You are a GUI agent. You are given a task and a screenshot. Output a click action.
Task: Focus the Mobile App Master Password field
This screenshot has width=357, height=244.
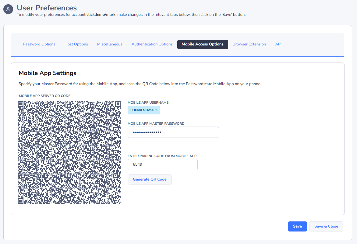173,132
